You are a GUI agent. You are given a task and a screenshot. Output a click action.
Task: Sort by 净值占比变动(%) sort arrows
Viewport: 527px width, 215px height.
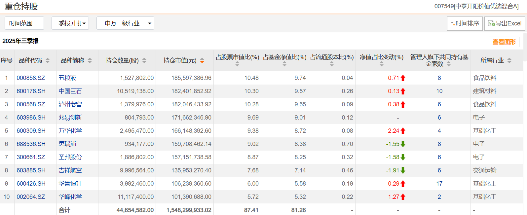click(382, 64)
